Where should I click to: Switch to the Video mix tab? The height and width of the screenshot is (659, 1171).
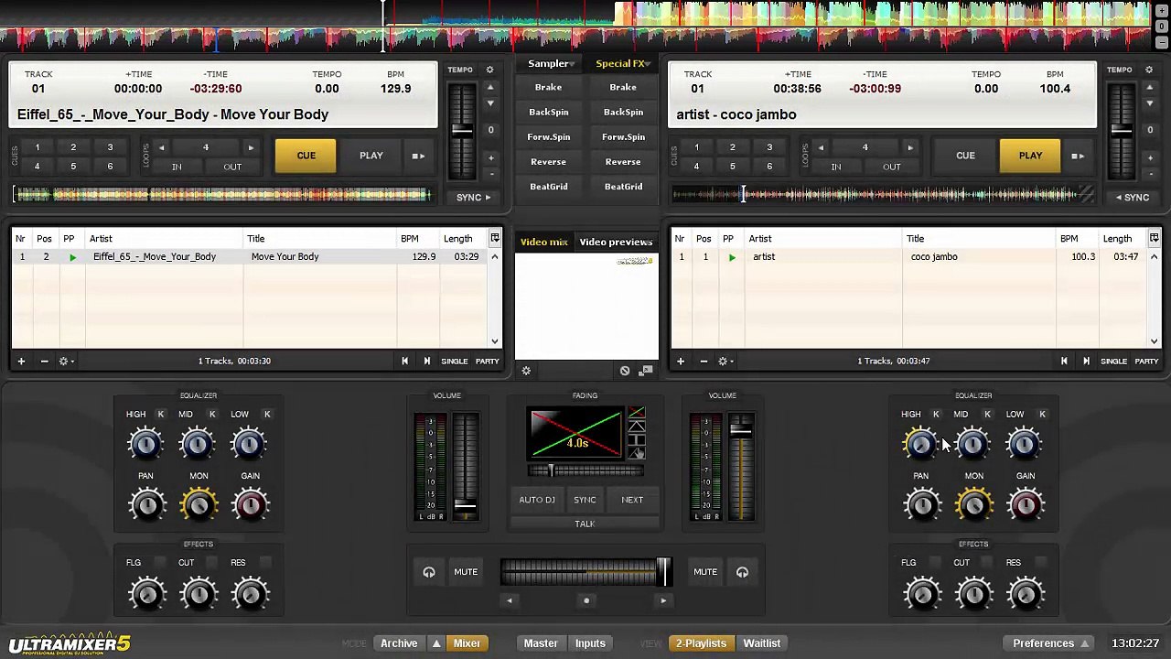click(x=544, y=242)
